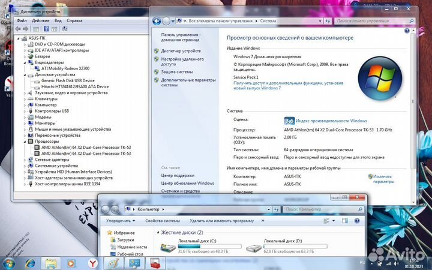The image size is (432, 270).
Task: Click Компьютер category icon in device tree
Action: (31, 105)
